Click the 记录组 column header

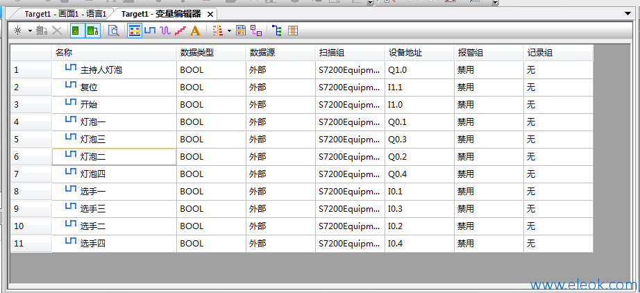[558, 53]
